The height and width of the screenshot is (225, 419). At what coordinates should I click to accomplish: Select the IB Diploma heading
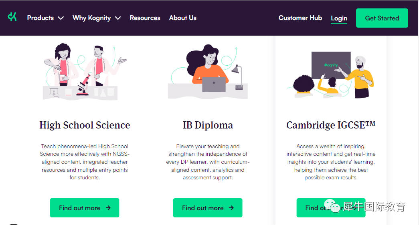[x=208, y=125]
